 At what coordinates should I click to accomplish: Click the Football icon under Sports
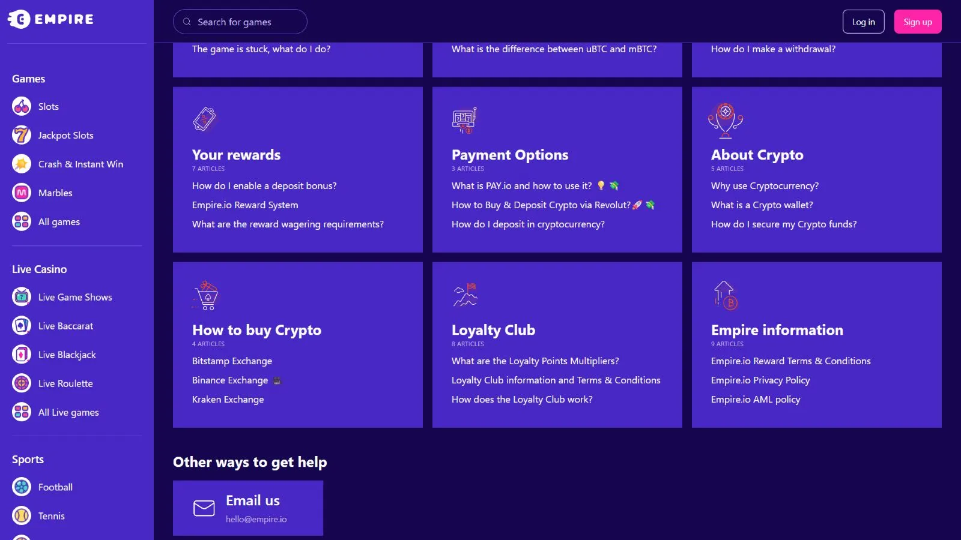22,487
